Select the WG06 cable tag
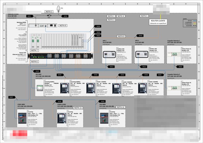Viewport: 203px width, 143px height. coord(98,26)
